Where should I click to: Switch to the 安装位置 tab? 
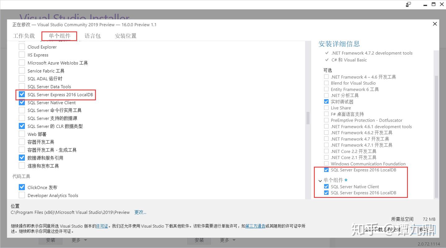[125, 36]
